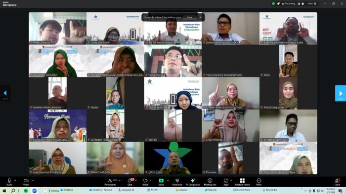Open Libraries from the taskbar
This screenshot has width=346, height=194.
point(181,190)
